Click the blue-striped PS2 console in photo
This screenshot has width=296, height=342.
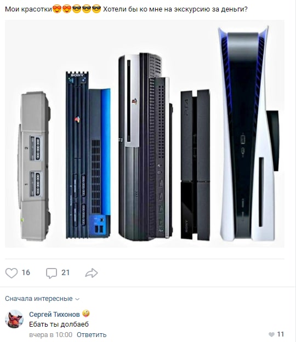point(88,155)
